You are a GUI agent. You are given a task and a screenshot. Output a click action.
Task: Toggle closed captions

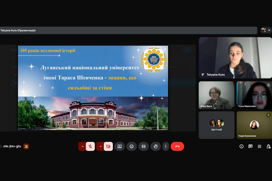click(x=144, y=146)
